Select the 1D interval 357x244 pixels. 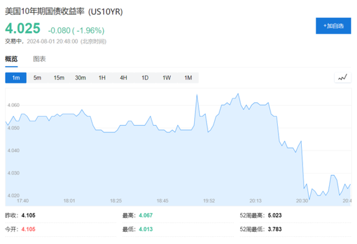tap(145, 78)
